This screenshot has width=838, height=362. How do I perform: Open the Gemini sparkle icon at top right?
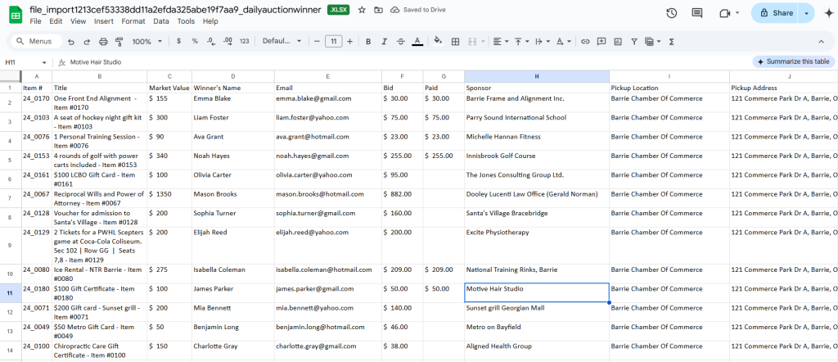828,13
